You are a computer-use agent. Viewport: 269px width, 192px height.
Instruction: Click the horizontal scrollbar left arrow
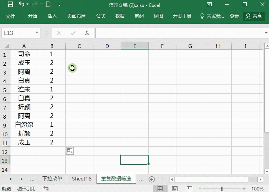[172, 179]
